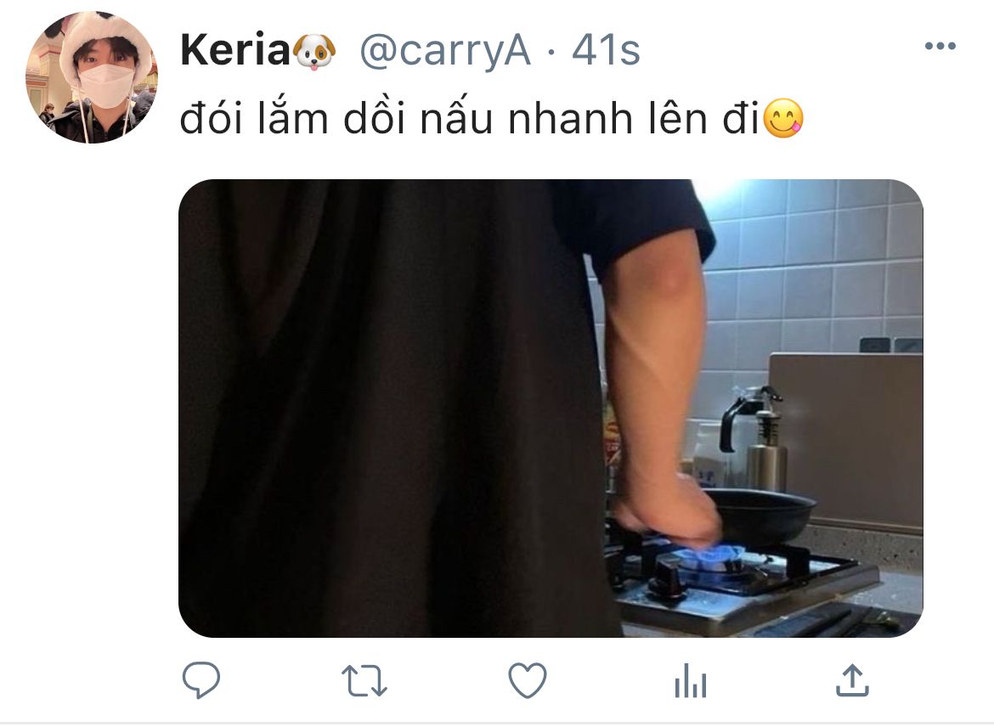Screen dimensions: 994x727
Task: Click the frying pan in the photo
Action: [758, 515]
